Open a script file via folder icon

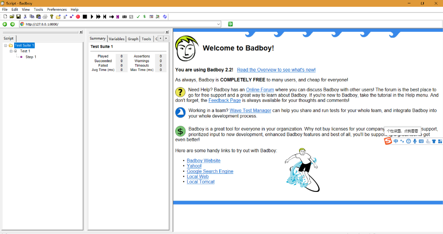click(12, 17)
